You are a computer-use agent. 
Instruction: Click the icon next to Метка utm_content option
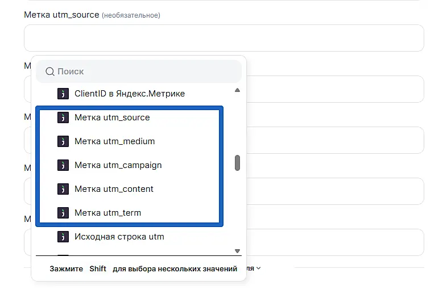pyautogui.click(x=63, y=189)
